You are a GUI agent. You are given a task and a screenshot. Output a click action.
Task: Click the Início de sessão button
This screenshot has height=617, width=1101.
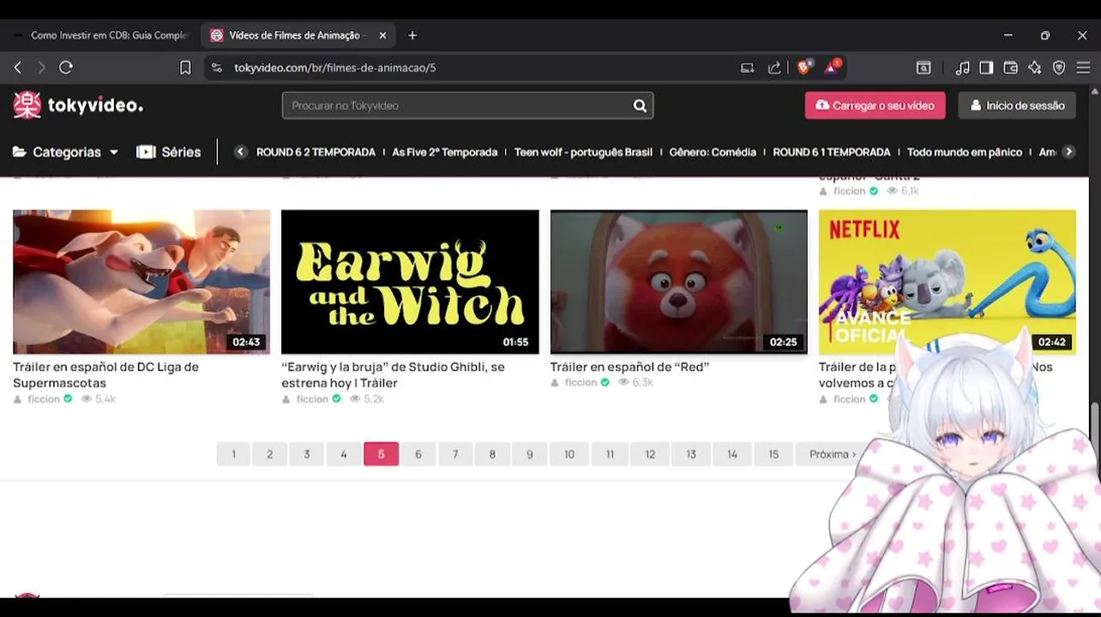[1017, 105]
